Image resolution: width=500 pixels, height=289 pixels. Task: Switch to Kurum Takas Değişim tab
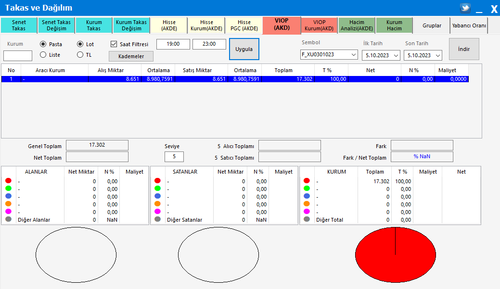131,25
